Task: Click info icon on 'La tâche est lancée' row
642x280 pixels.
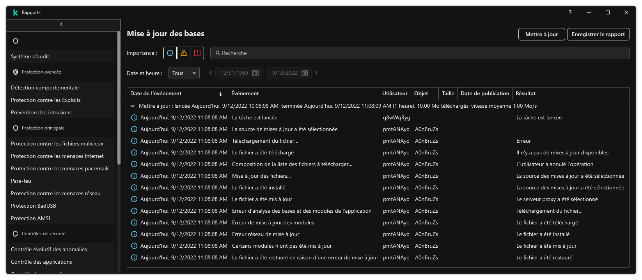Action: pyautogui.click(x=134, y=117)
